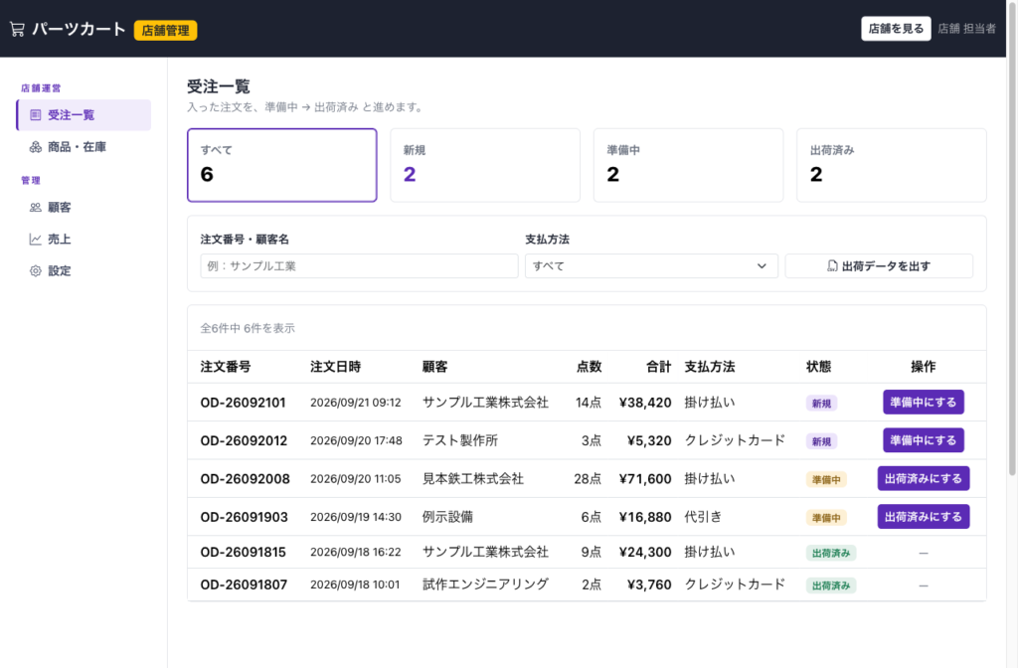Click the 準備中 status badge of OD-26092008
Image resolution: width=1018 pixels, height=668 pixels.
(x=826, y=480)
